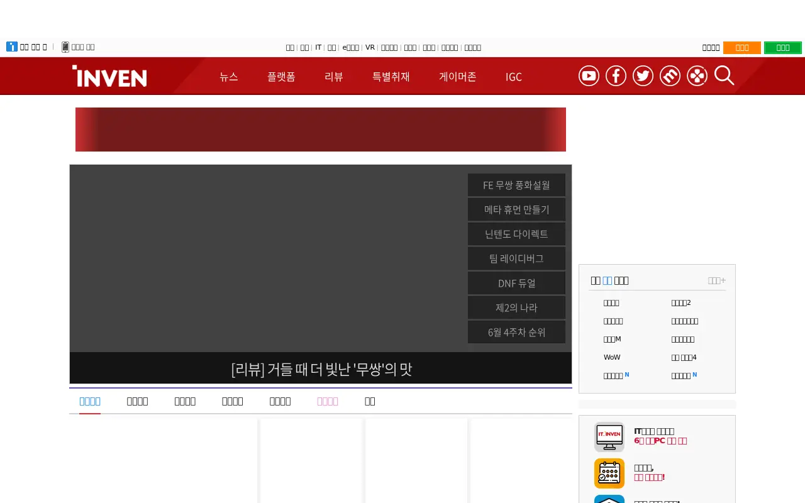This screenshot has width=805, height=503.
Task: Click the mobile phone icon in top bar
Action: [x=65, y=47]
